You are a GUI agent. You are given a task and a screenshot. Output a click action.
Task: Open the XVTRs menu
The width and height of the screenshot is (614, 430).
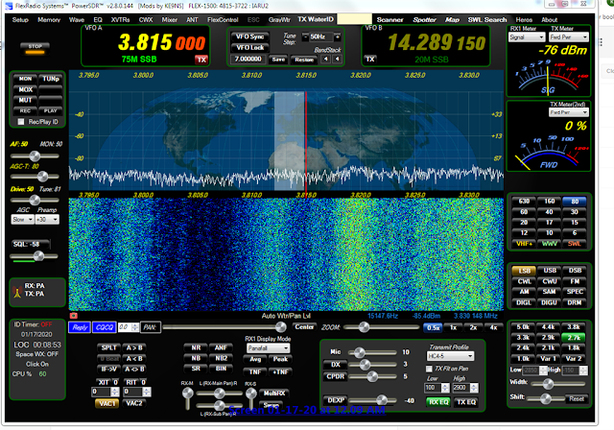[x=120, y=19]
